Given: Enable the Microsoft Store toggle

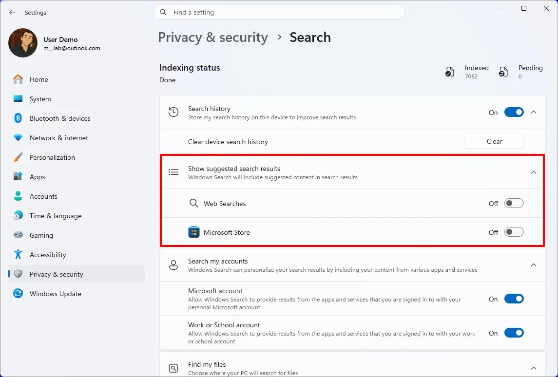Looking at the screenshot, I should [514, 232].
